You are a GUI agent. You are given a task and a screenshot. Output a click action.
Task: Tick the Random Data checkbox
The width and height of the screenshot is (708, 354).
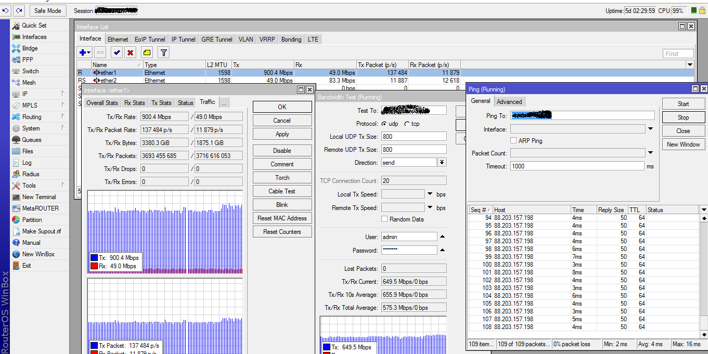[384, 219]
